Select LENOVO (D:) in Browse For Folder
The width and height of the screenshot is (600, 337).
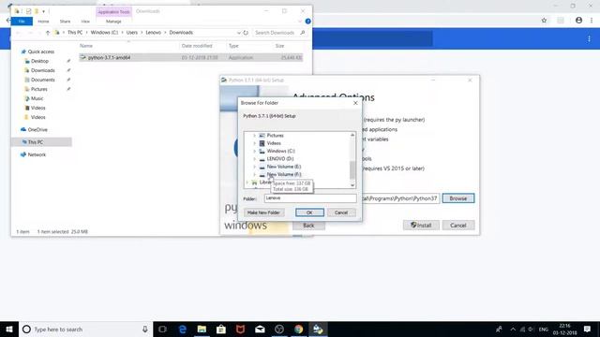[x=280, y=159]
